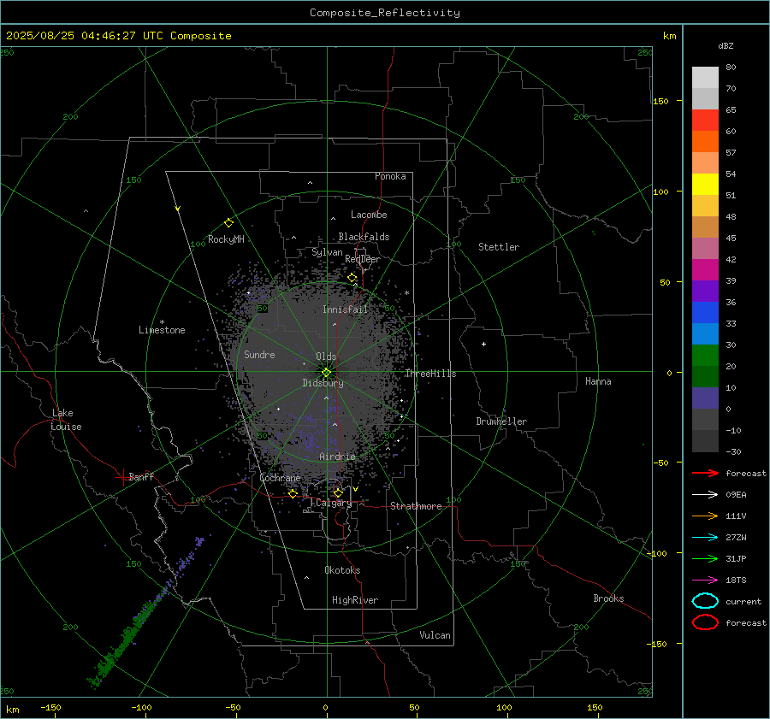Click the red forecast arrow in legend

(x=705, y=473)
